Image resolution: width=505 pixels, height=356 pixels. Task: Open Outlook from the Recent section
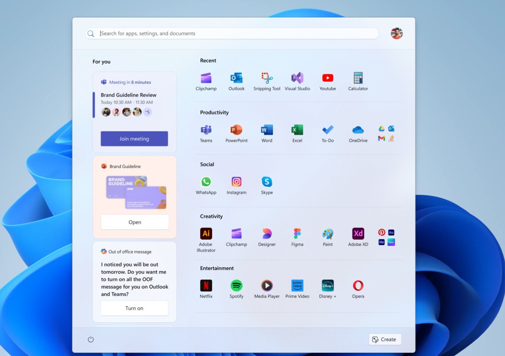[x=237, y=78]
